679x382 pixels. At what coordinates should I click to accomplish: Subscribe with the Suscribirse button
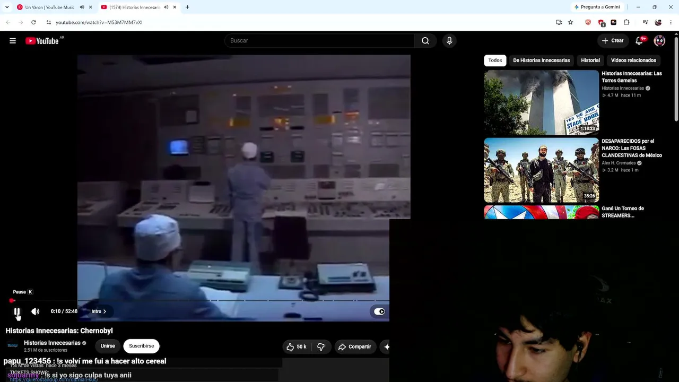[141, 346]
